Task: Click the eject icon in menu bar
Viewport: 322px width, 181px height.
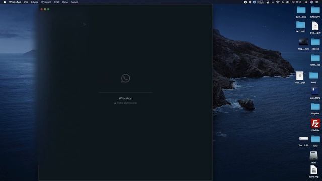Action: tap(283, 2)
